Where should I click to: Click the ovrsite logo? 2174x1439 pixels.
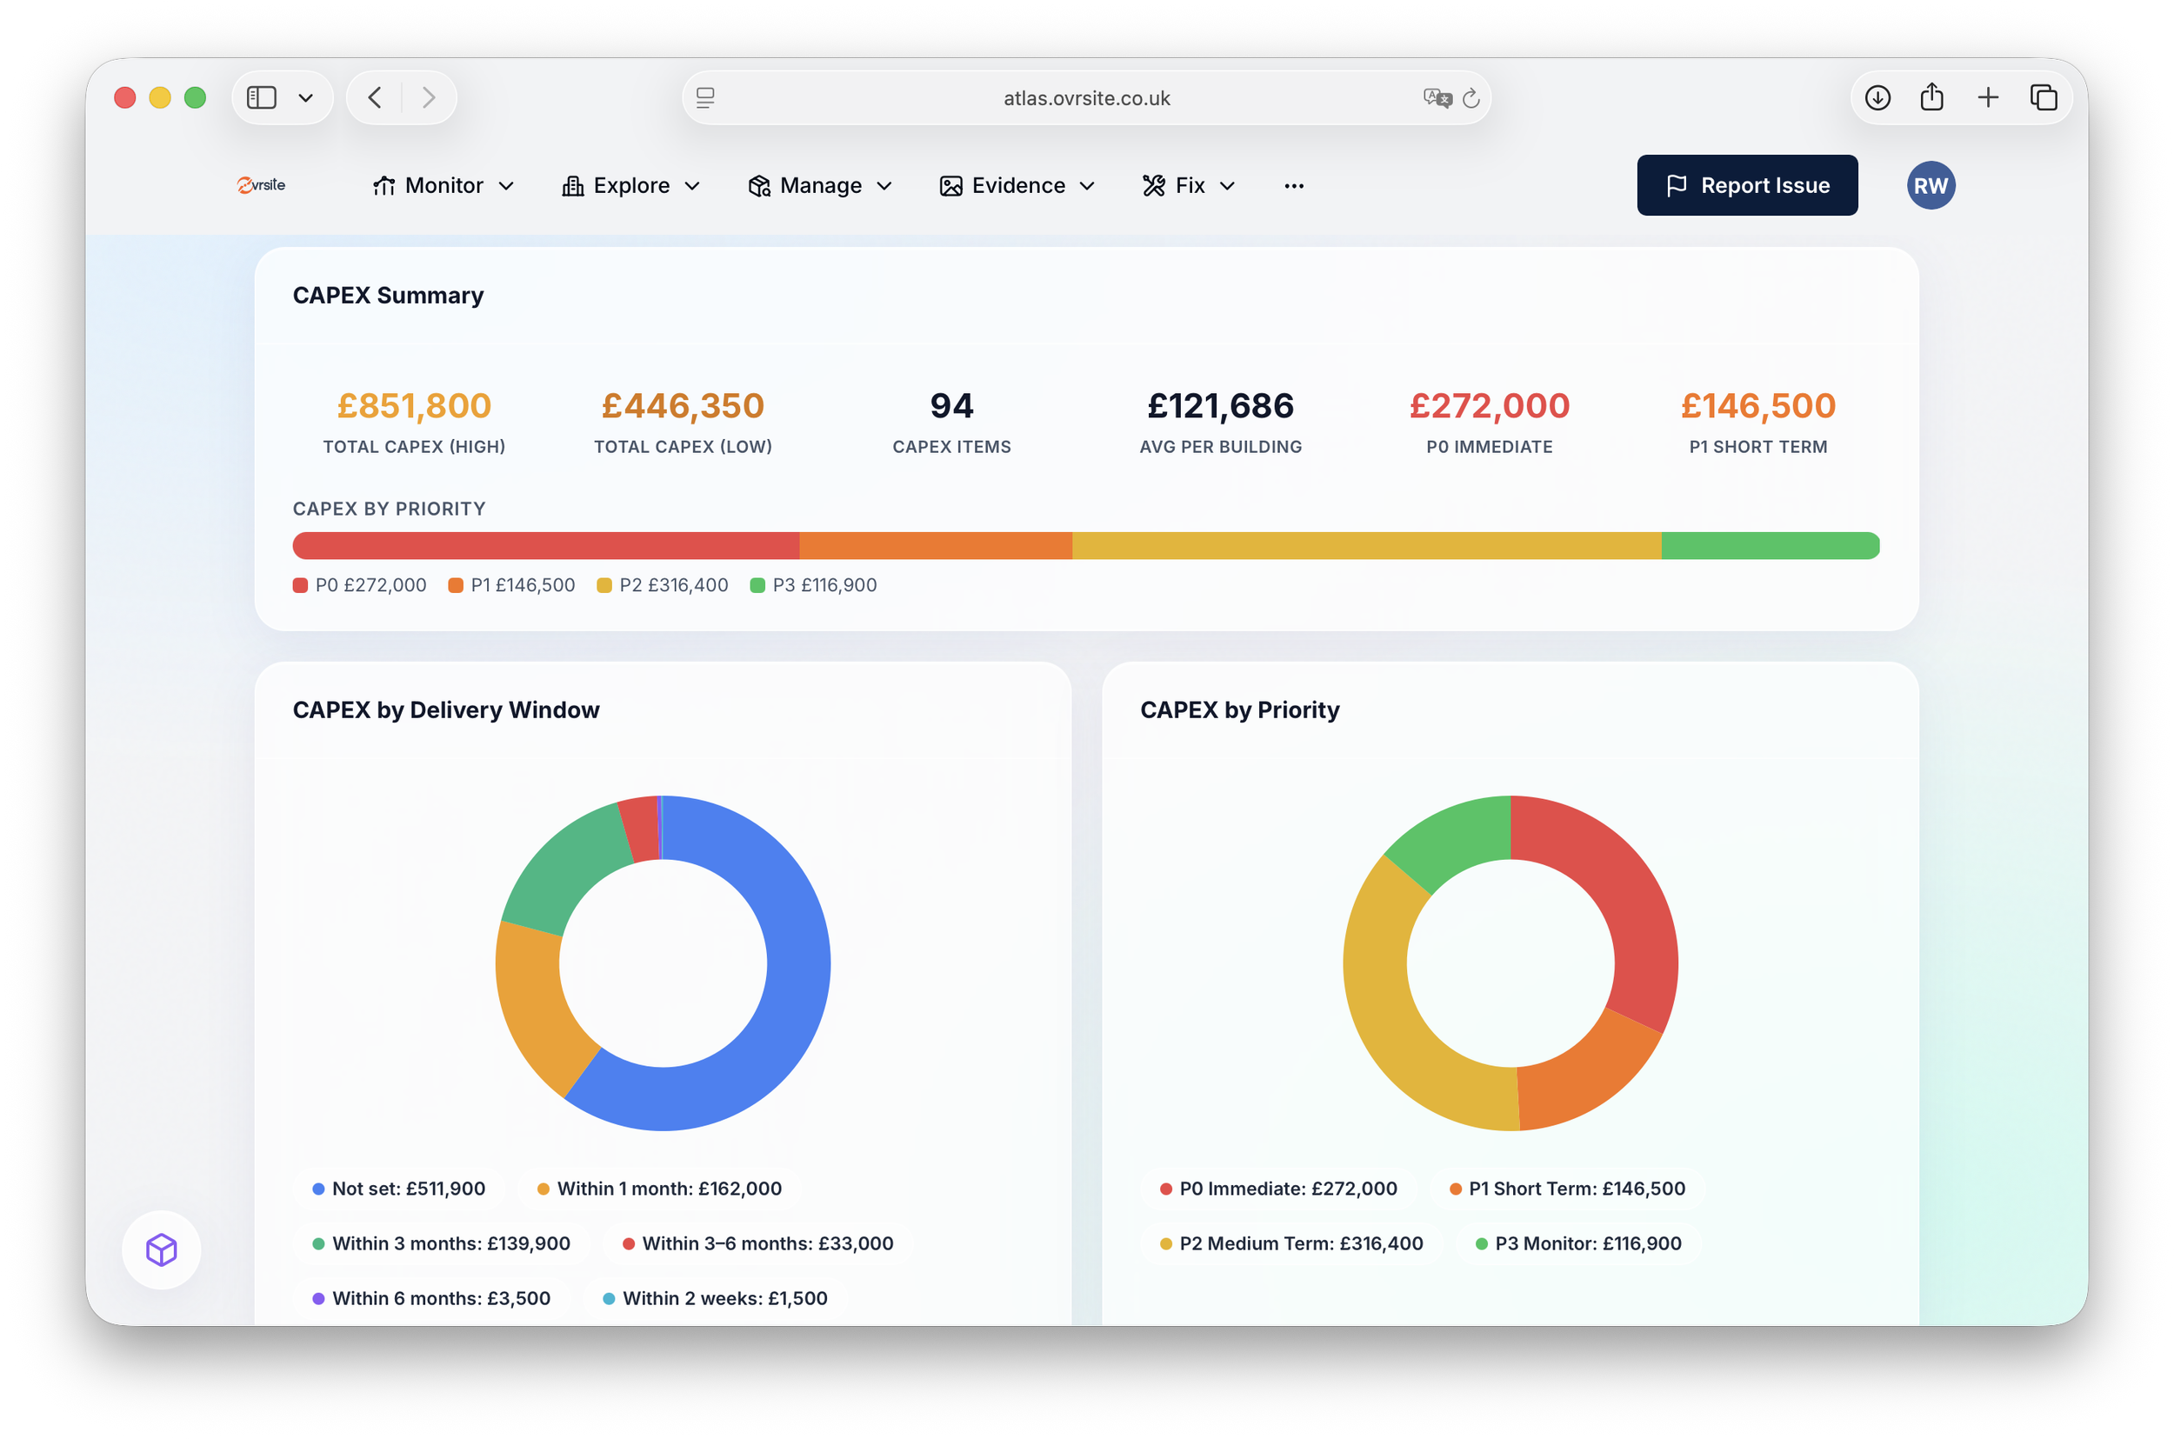coord(260,185)
